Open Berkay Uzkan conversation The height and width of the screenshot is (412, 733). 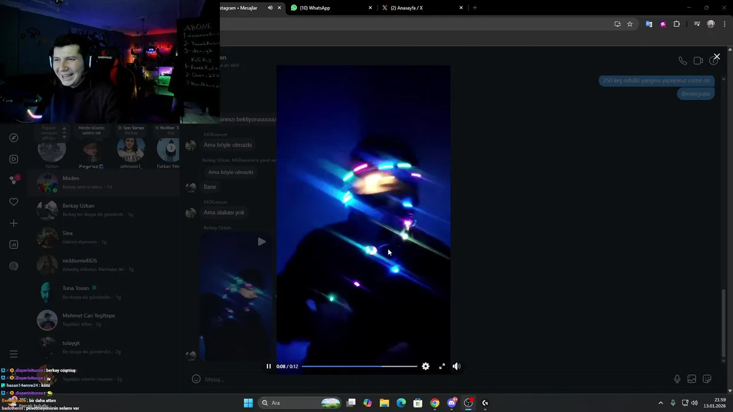[104, 210]
